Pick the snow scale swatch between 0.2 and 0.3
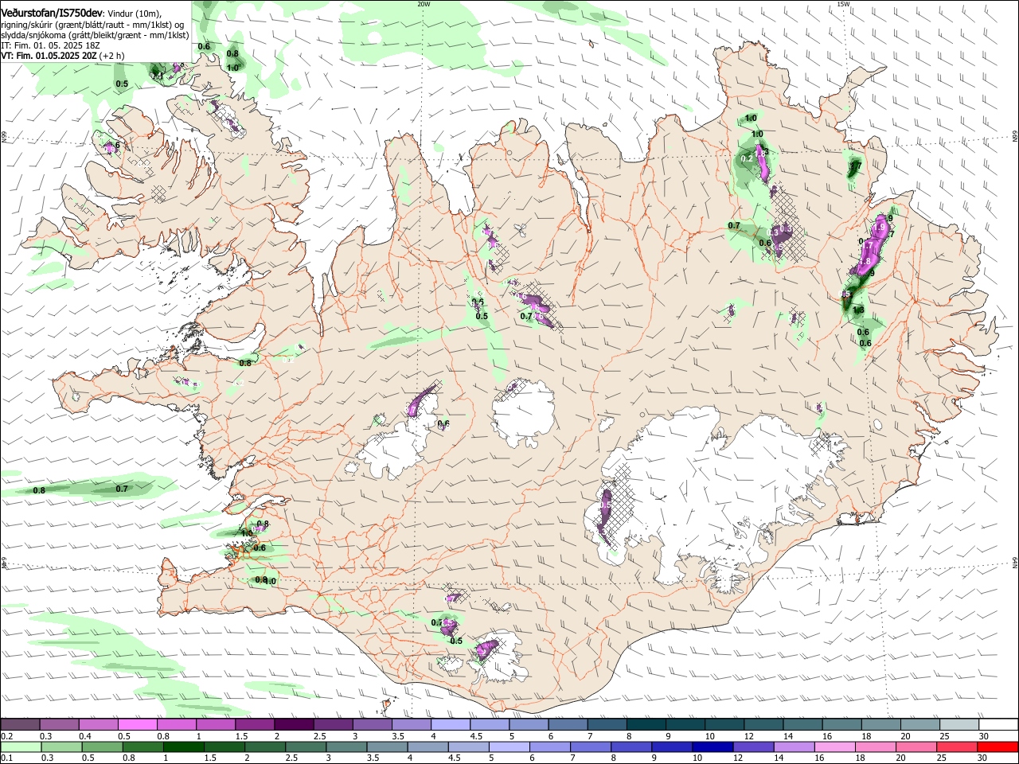The image size is (1019, 764). (x=20, y=724)
